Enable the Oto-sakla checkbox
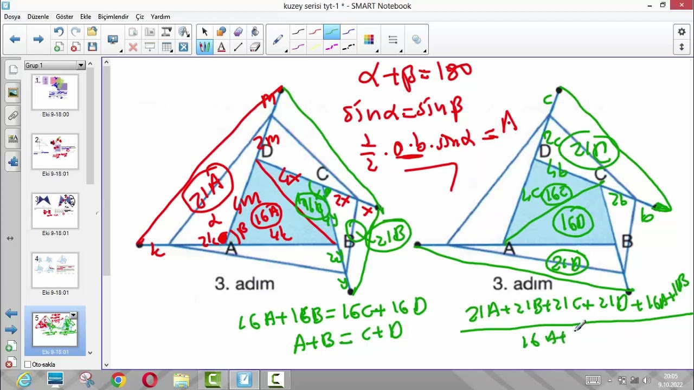This screenshot has width=694, height=390. [28, 365]
